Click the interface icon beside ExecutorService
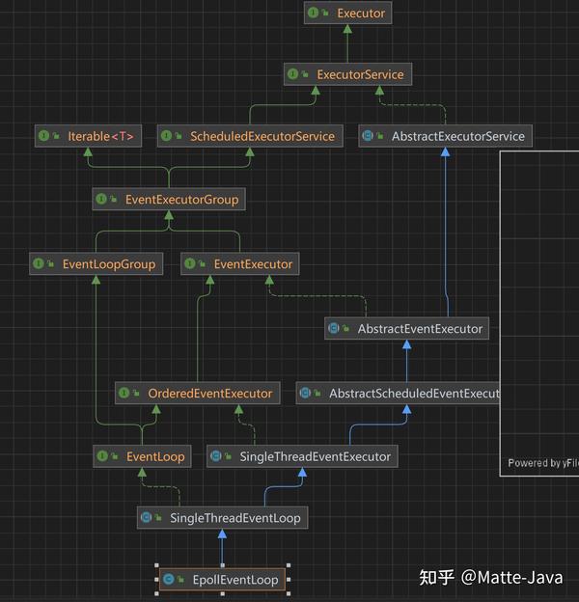This screenshot has width=579, height=602. [292, 74]
